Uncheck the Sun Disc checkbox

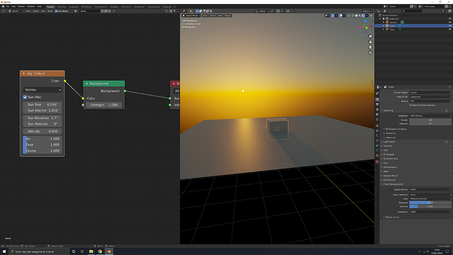coord(25,97)
